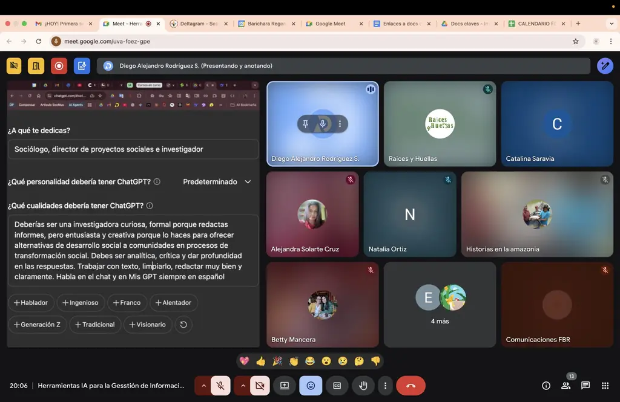Open the 4 más participants tile
Screen dimensions: 620x402
tap(440, 305)
